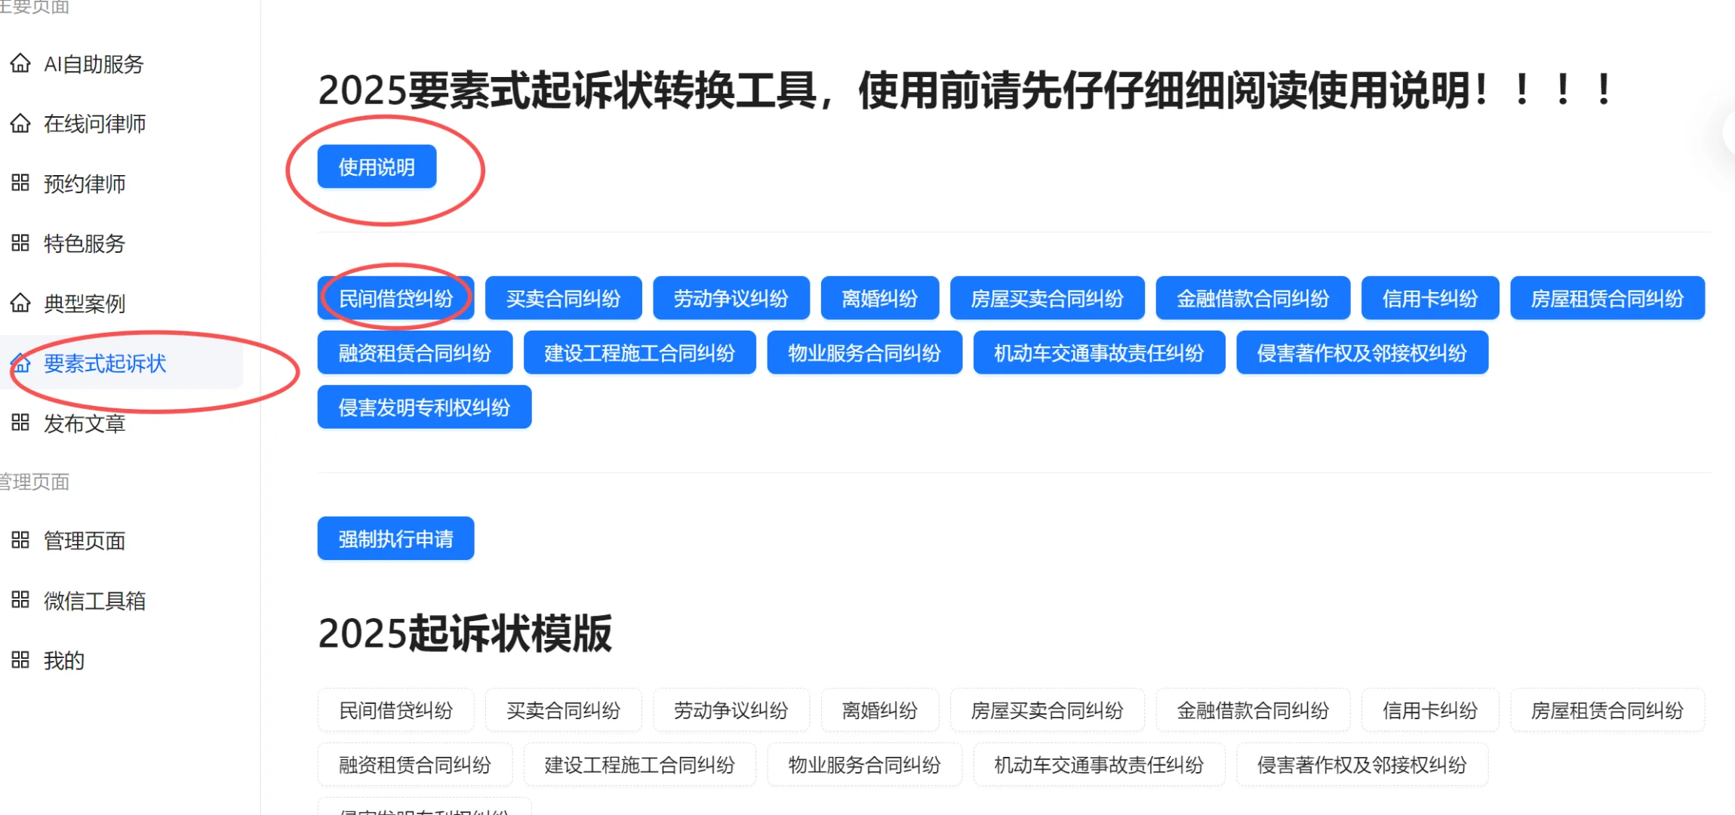Select 侵害发明专利权纠纷 button
Viewport: 1735px width, 815px height.
pos(424,406)
